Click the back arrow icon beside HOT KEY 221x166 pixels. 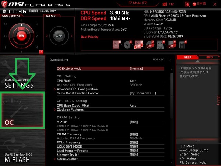(x=170, y=59)
